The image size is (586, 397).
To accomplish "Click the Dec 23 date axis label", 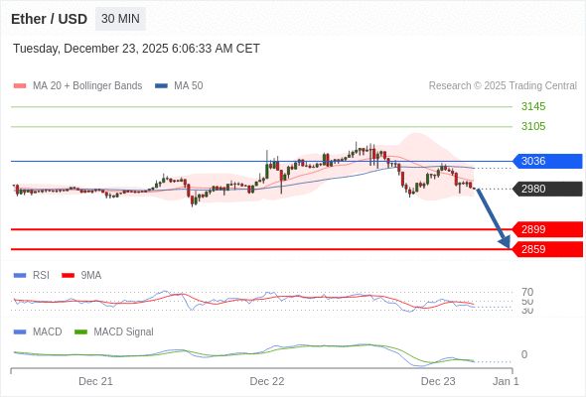I will click(438, 381).
